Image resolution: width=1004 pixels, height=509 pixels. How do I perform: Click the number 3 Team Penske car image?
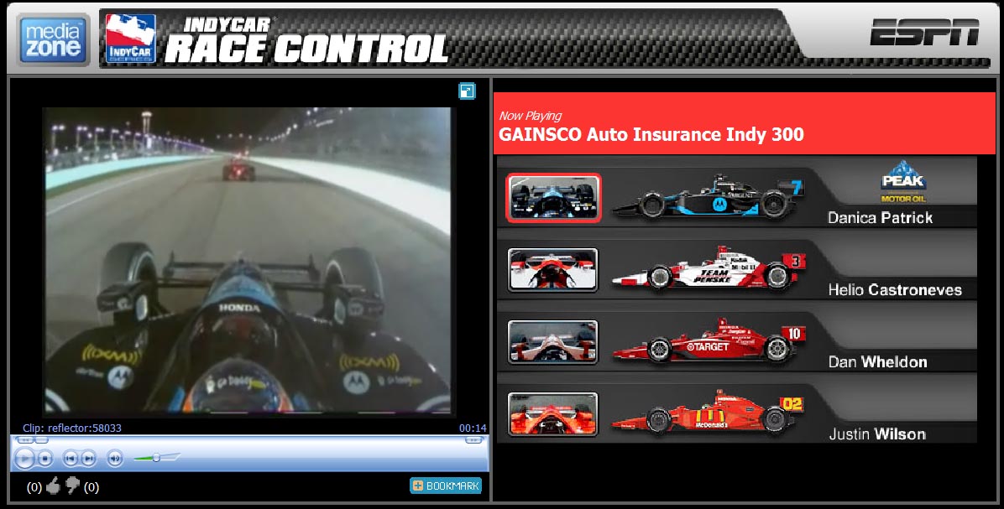[x=709, y=268]
